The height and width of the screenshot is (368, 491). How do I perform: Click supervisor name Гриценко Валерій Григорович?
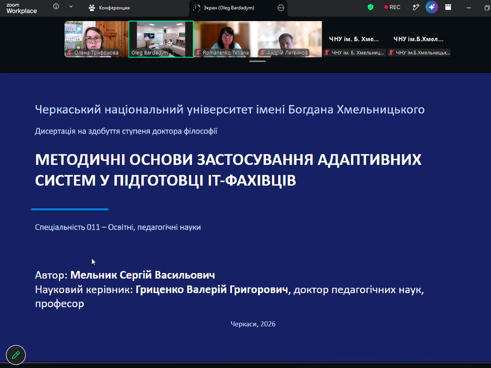tap(212, 289)
